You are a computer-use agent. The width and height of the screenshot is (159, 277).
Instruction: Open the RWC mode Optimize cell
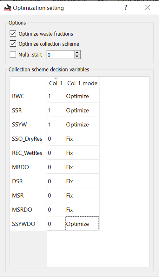point(82,96)
